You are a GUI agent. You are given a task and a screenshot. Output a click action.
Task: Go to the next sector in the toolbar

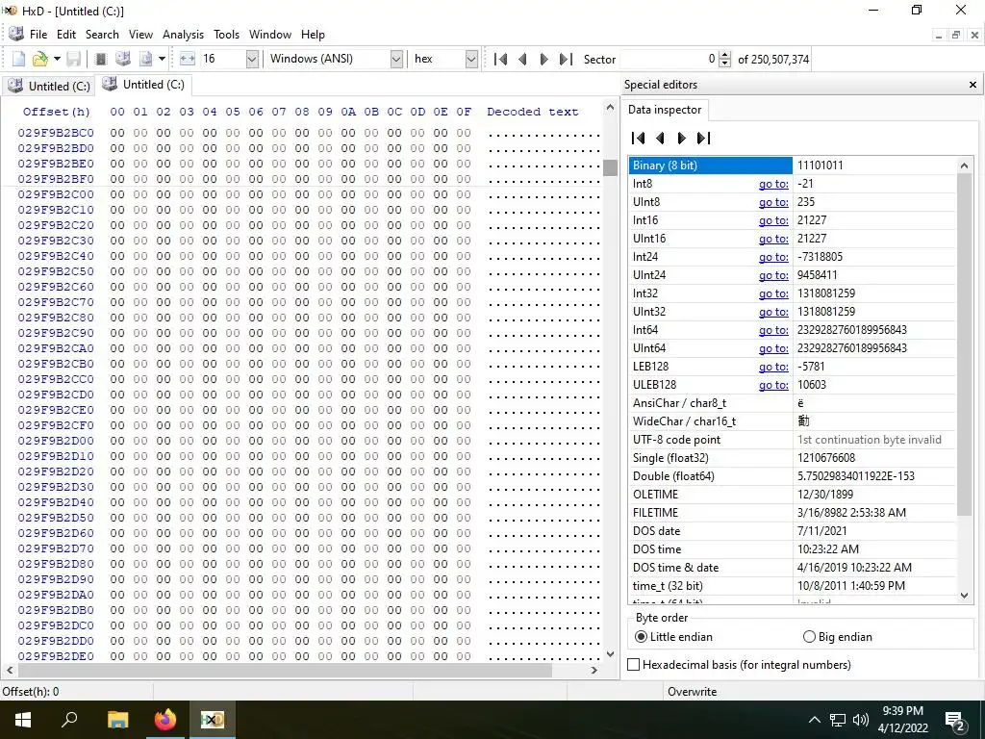point(544,59)
